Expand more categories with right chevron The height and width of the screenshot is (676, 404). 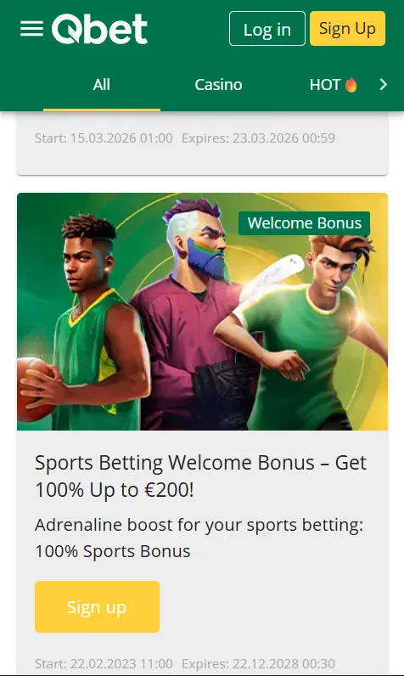click(383, 85)
